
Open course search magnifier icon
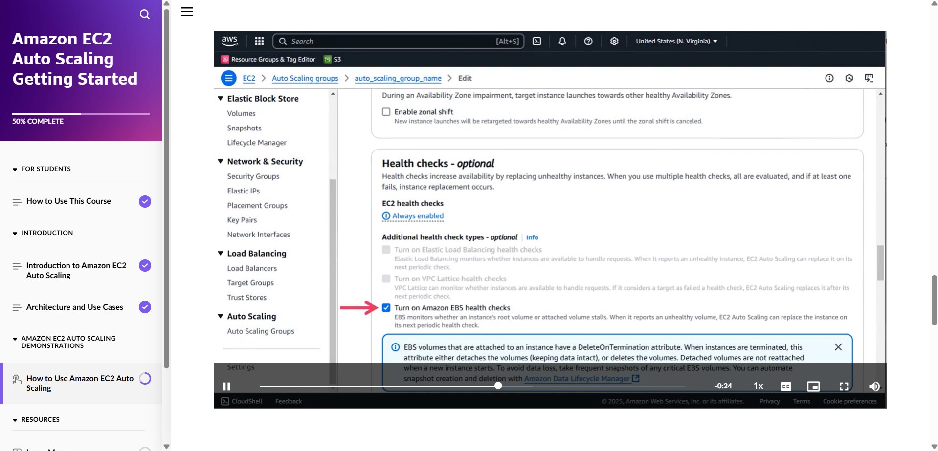(145, 14)
